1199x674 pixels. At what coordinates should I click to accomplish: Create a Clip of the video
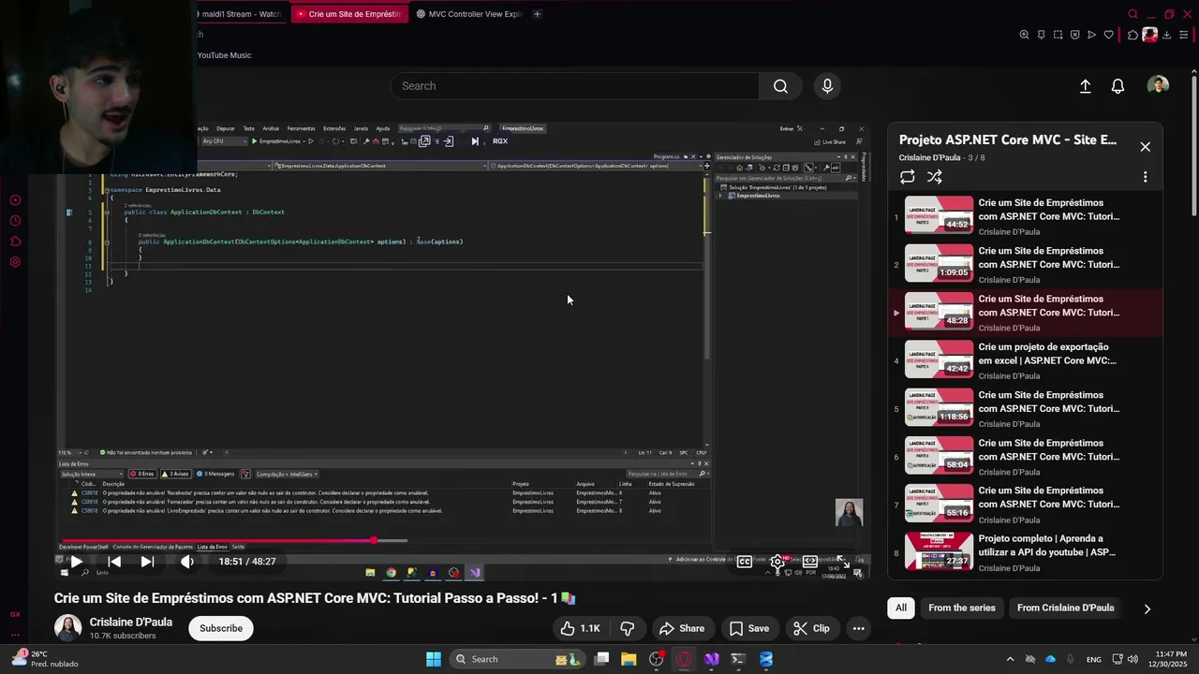811,628
